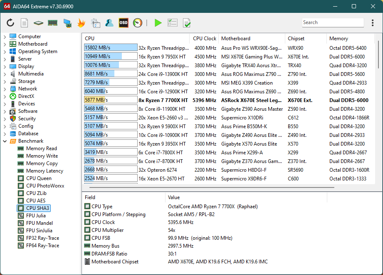Click the Field column header

point(124,197)
